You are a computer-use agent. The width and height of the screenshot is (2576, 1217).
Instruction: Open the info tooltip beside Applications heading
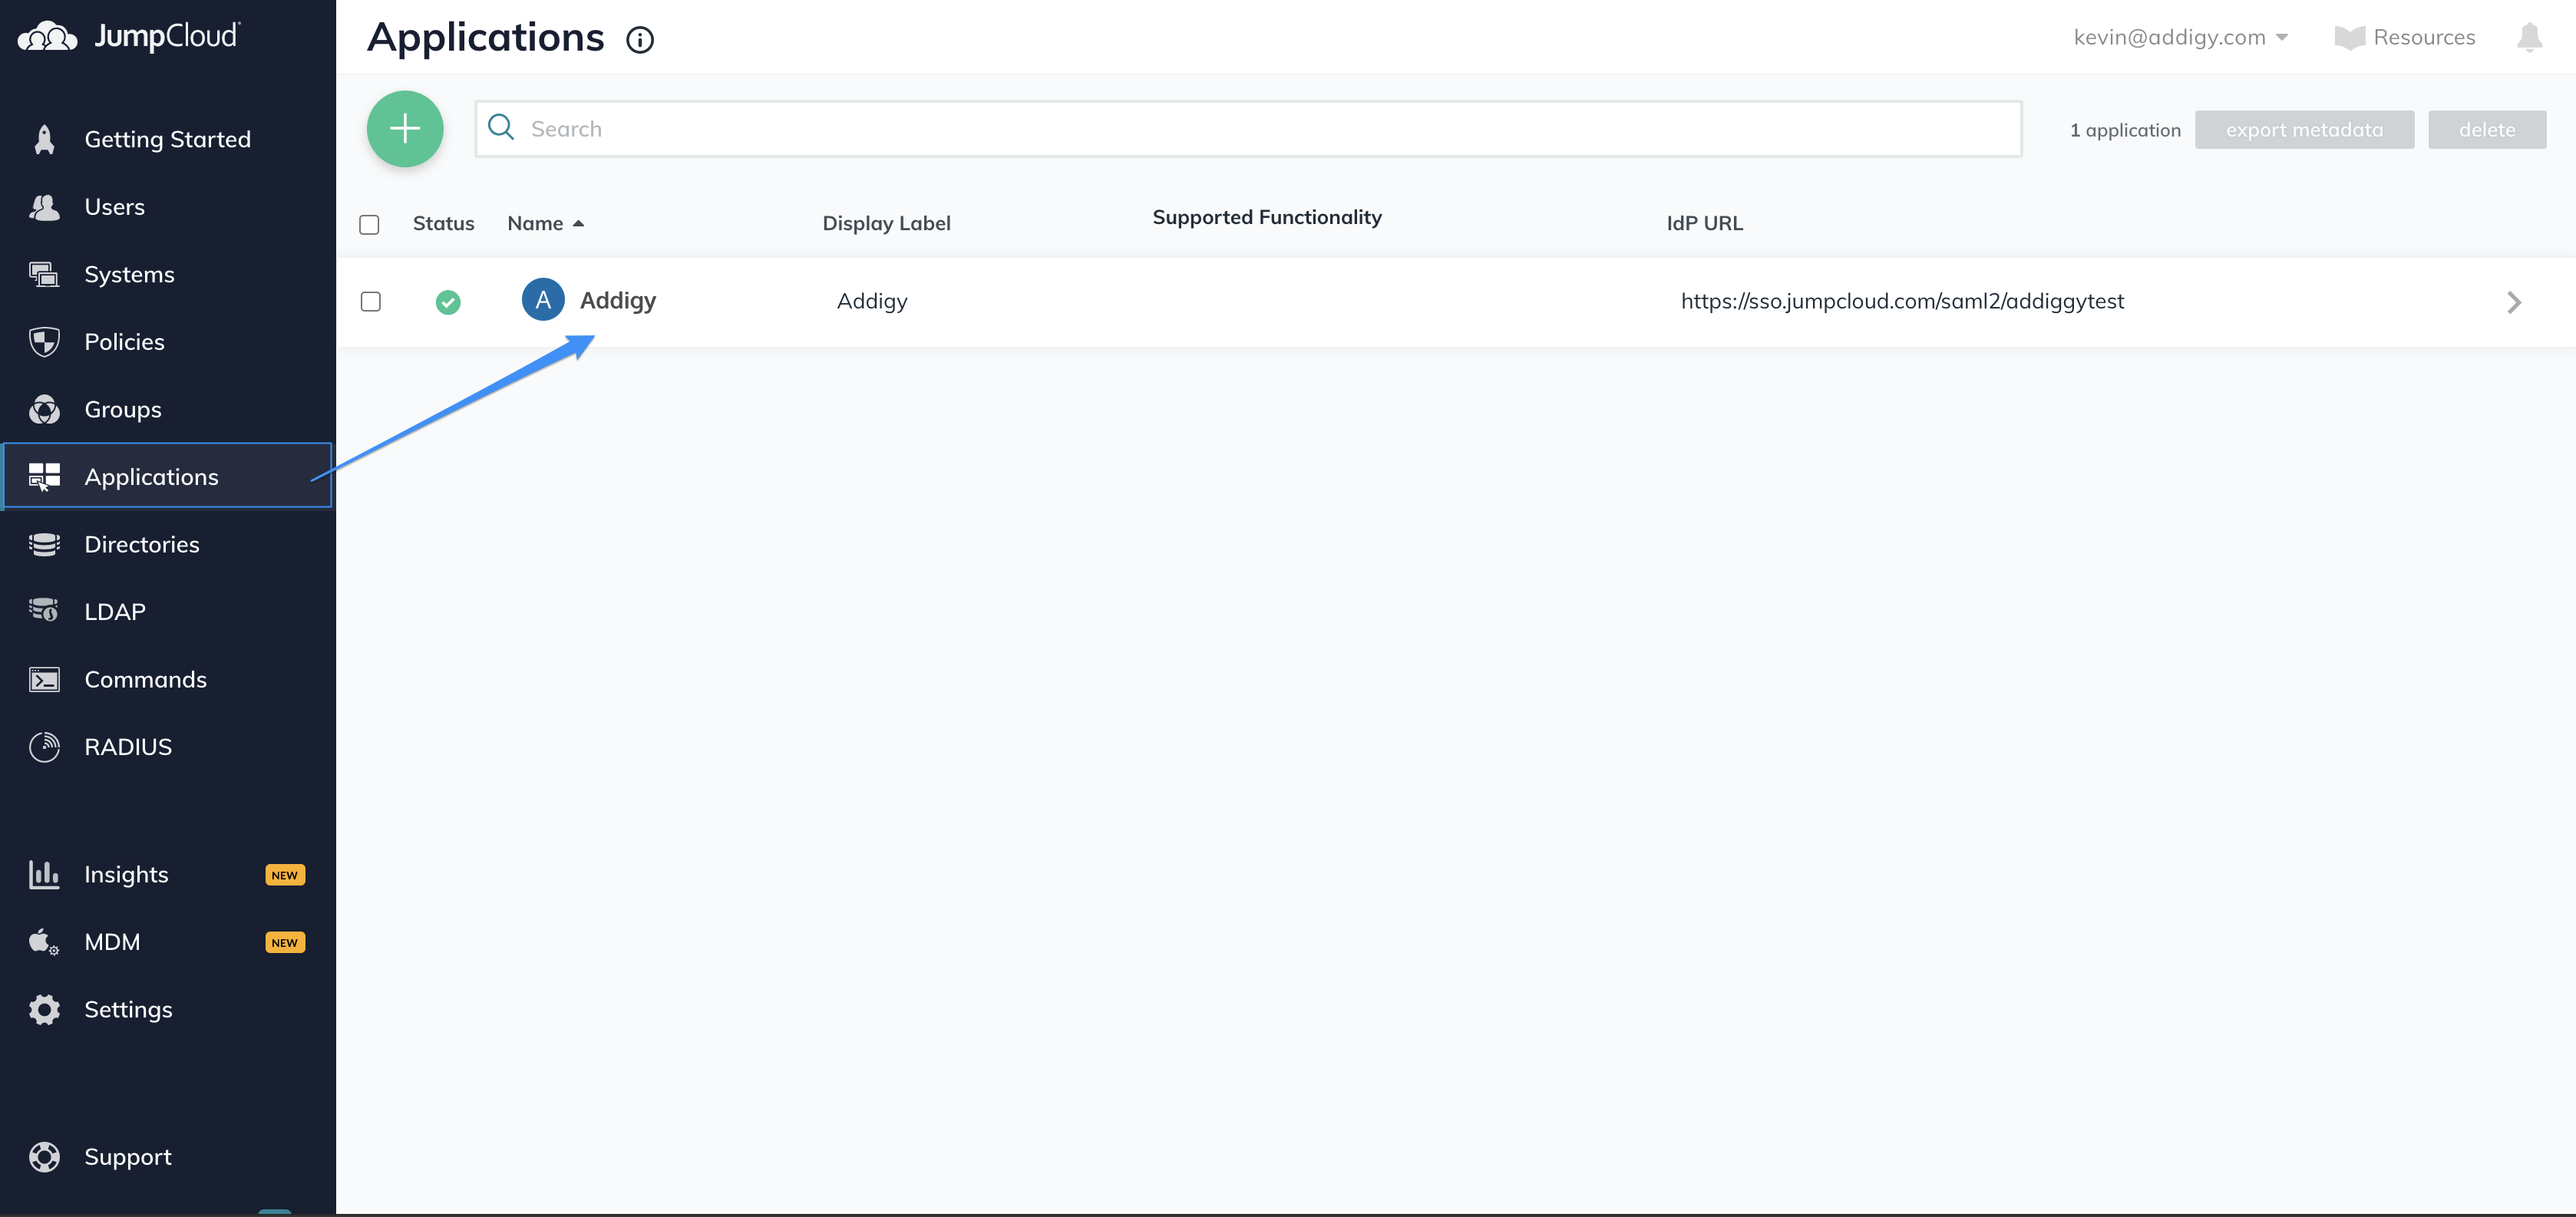pos(640,40)
